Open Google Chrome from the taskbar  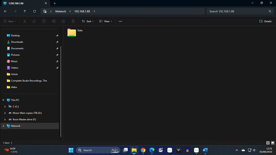143,150
